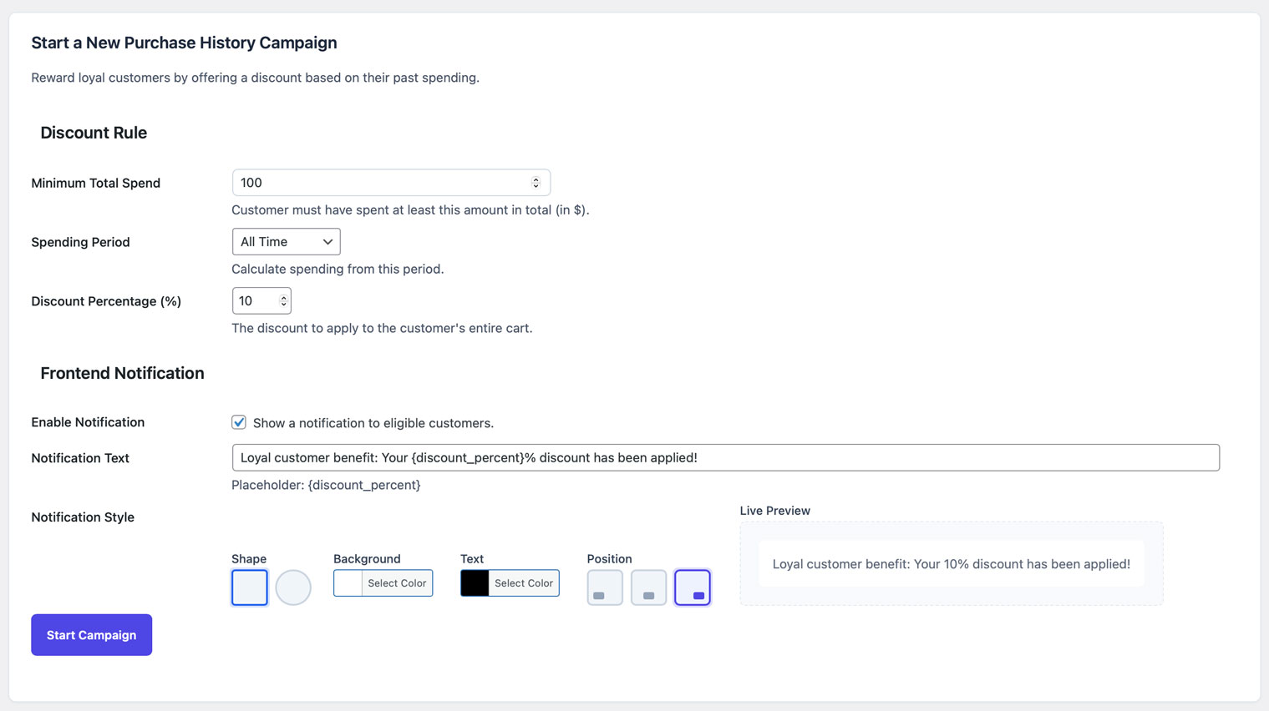The image size is (1269, 711).
Task: Decrement the Discount Percentage stepper
Action: 284,305
